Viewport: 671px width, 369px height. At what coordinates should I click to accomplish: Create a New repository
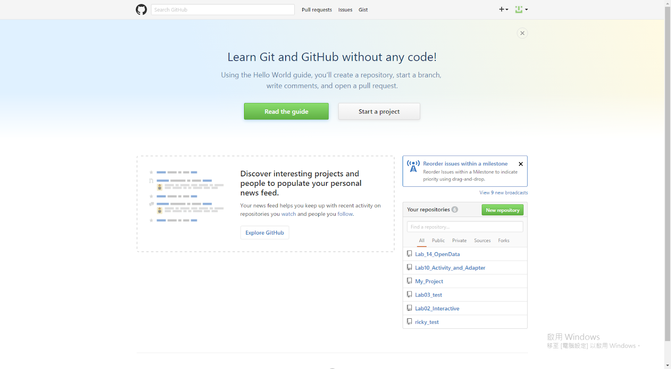click(x=502, y=210)
